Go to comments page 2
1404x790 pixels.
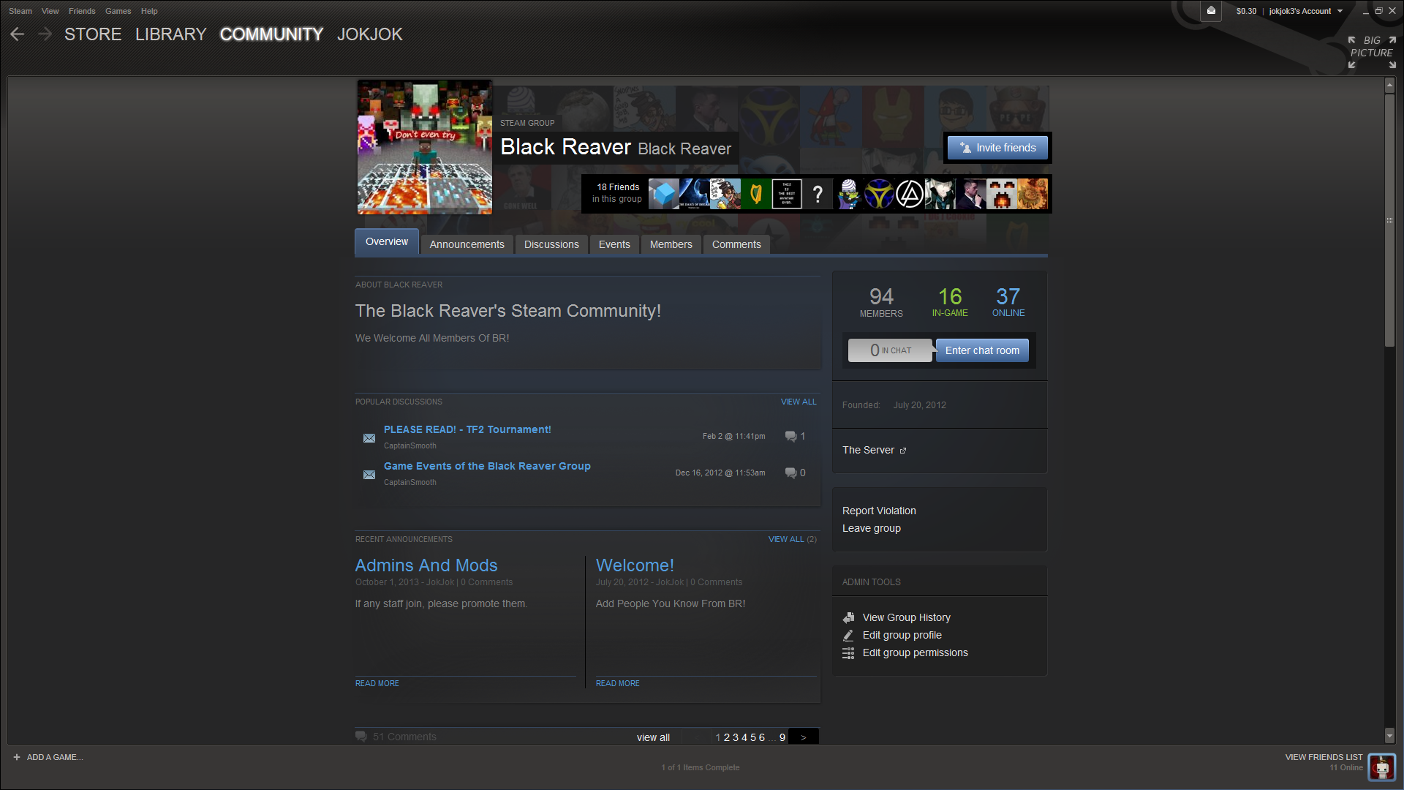tap(727, 737)
